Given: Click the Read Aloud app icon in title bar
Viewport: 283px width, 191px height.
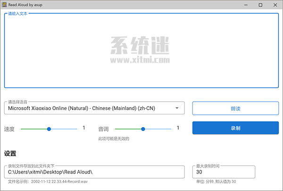Looking at the screenshot, I should pos(5,4).
